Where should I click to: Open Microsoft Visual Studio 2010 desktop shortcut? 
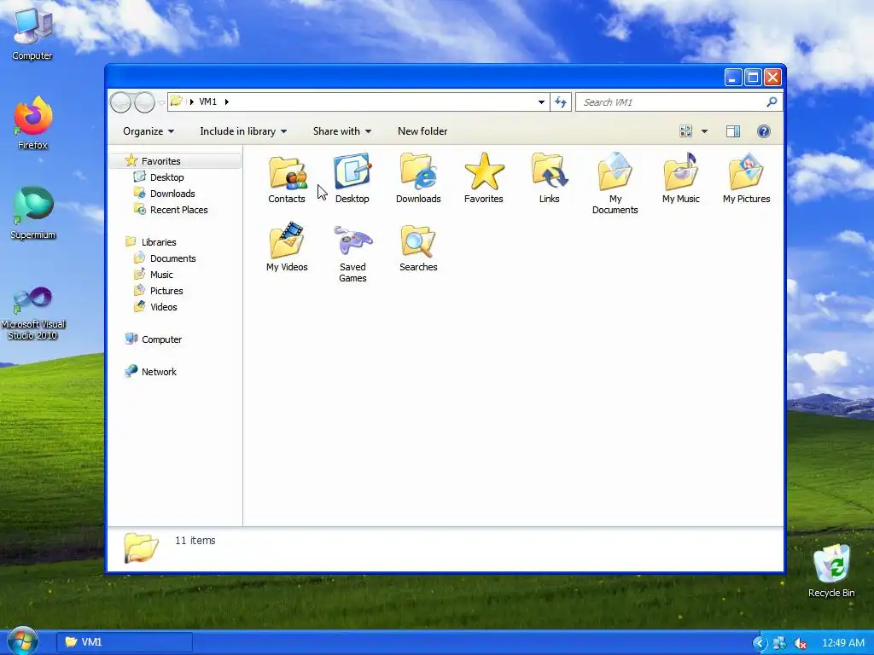[33, 312]
